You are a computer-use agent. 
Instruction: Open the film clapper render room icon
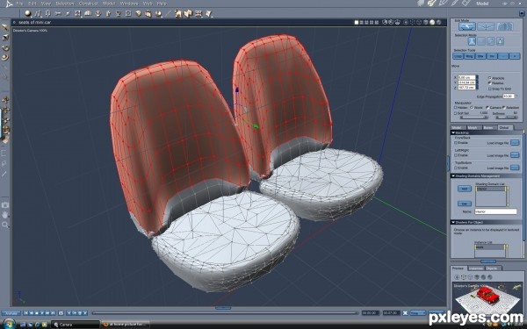tap(466, 4)
